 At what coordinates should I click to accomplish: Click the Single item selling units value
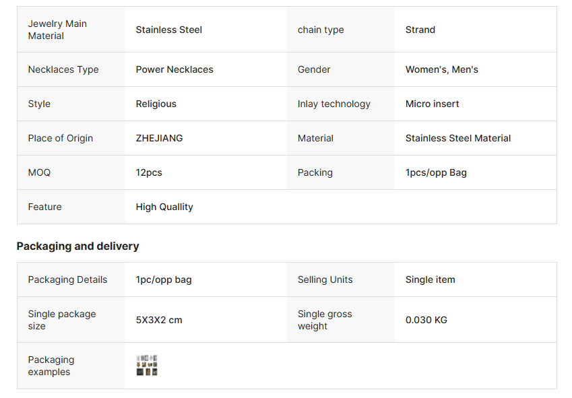coord(431,279)
